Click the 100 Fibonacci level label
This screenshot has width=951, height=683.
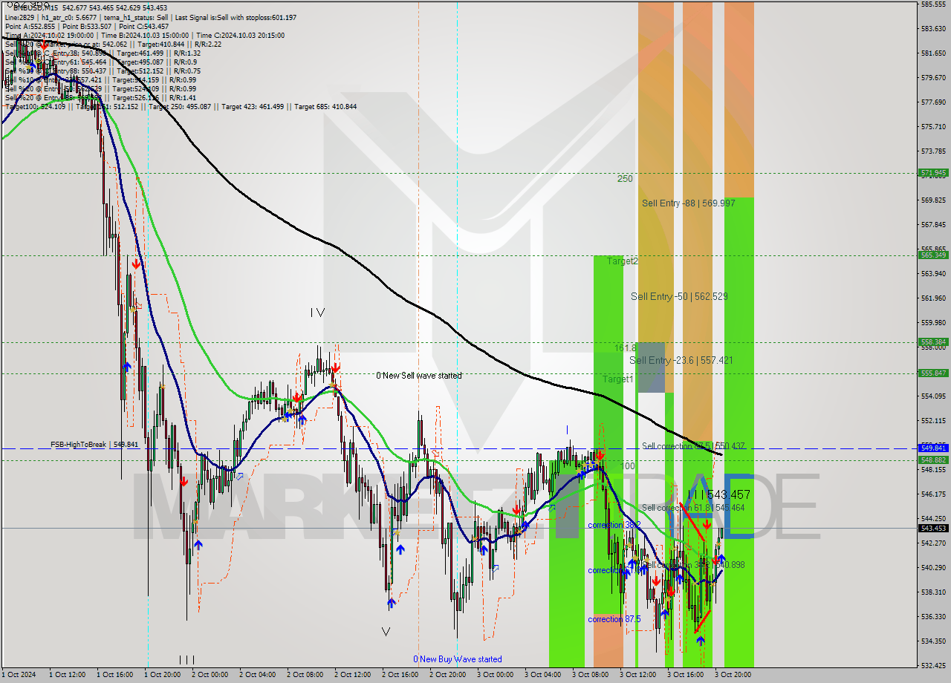pos(628,465)
